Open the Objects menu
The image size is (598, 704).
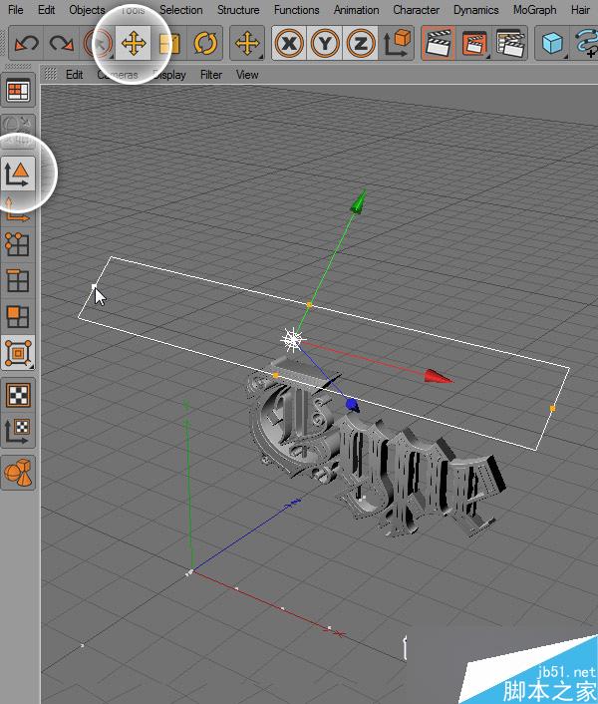point(87,9)
